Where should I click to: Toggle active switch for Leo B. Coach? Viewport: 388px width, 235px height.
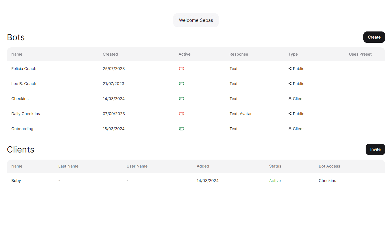pyautogui.click(x=182, y=84)
